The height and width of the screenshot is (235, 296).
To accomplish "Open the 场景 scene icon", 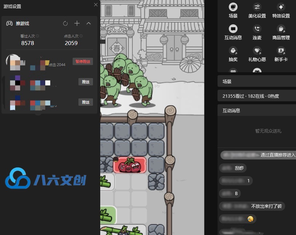I will (x=233, y=7).
